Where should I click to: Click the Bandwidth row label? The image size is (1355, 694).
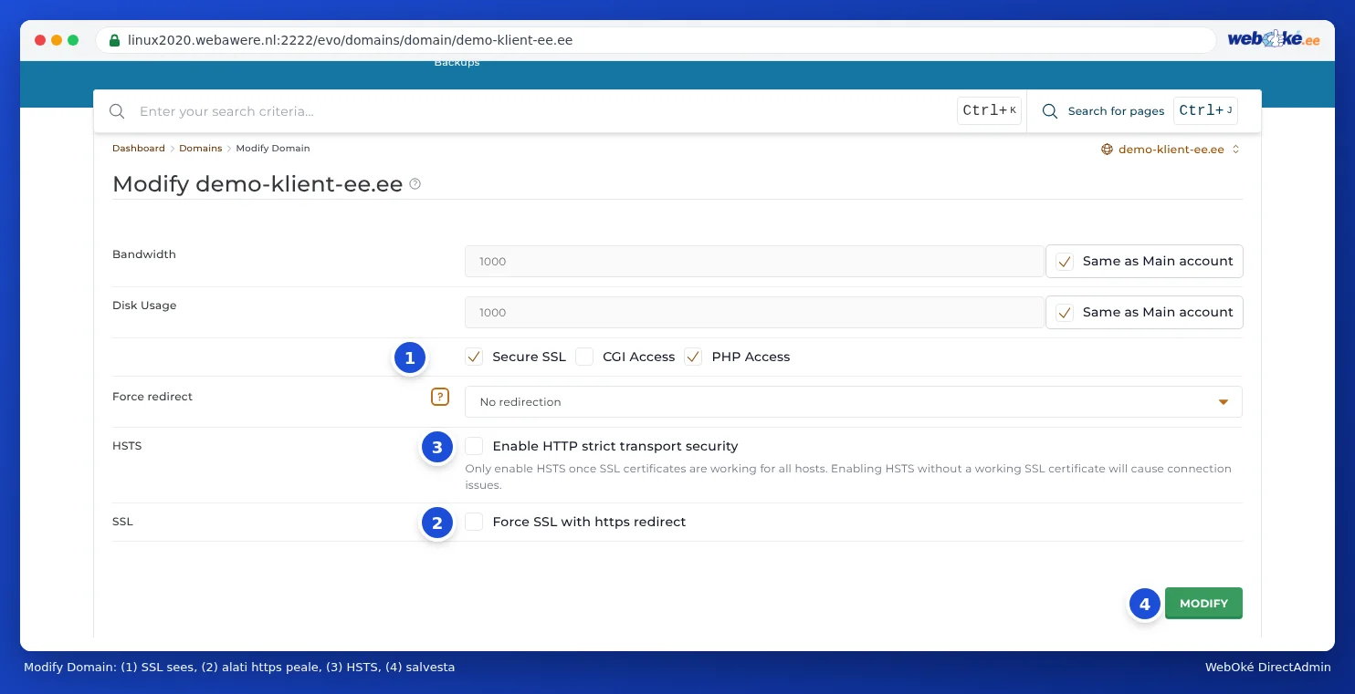[144, 254]
